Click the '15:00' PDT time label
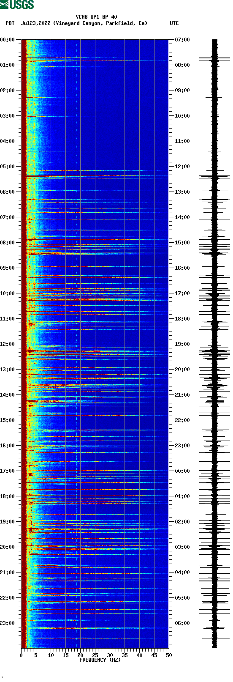233x682 pixels. tap(8, 420)
